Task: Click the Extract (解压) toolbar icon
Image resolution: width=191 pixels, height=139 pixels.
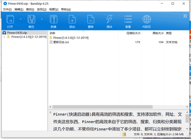Action: (x=31, y=19)
